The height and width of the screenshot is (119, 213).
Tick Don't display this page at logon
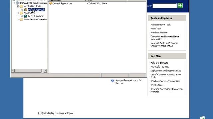[x=40, y=113]
